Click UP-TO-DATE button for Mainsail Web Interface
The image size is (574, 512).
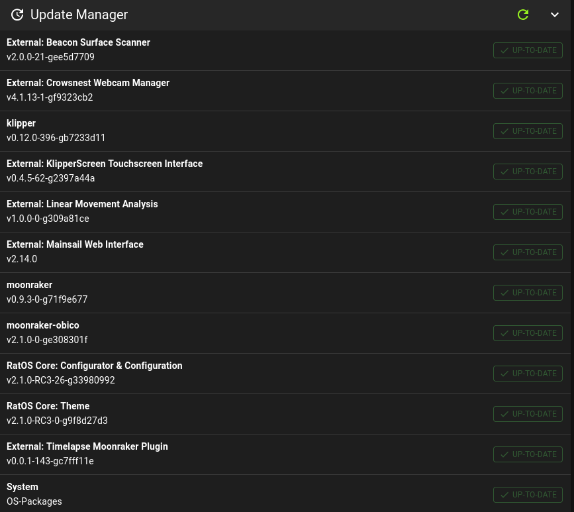pos(528,252)
